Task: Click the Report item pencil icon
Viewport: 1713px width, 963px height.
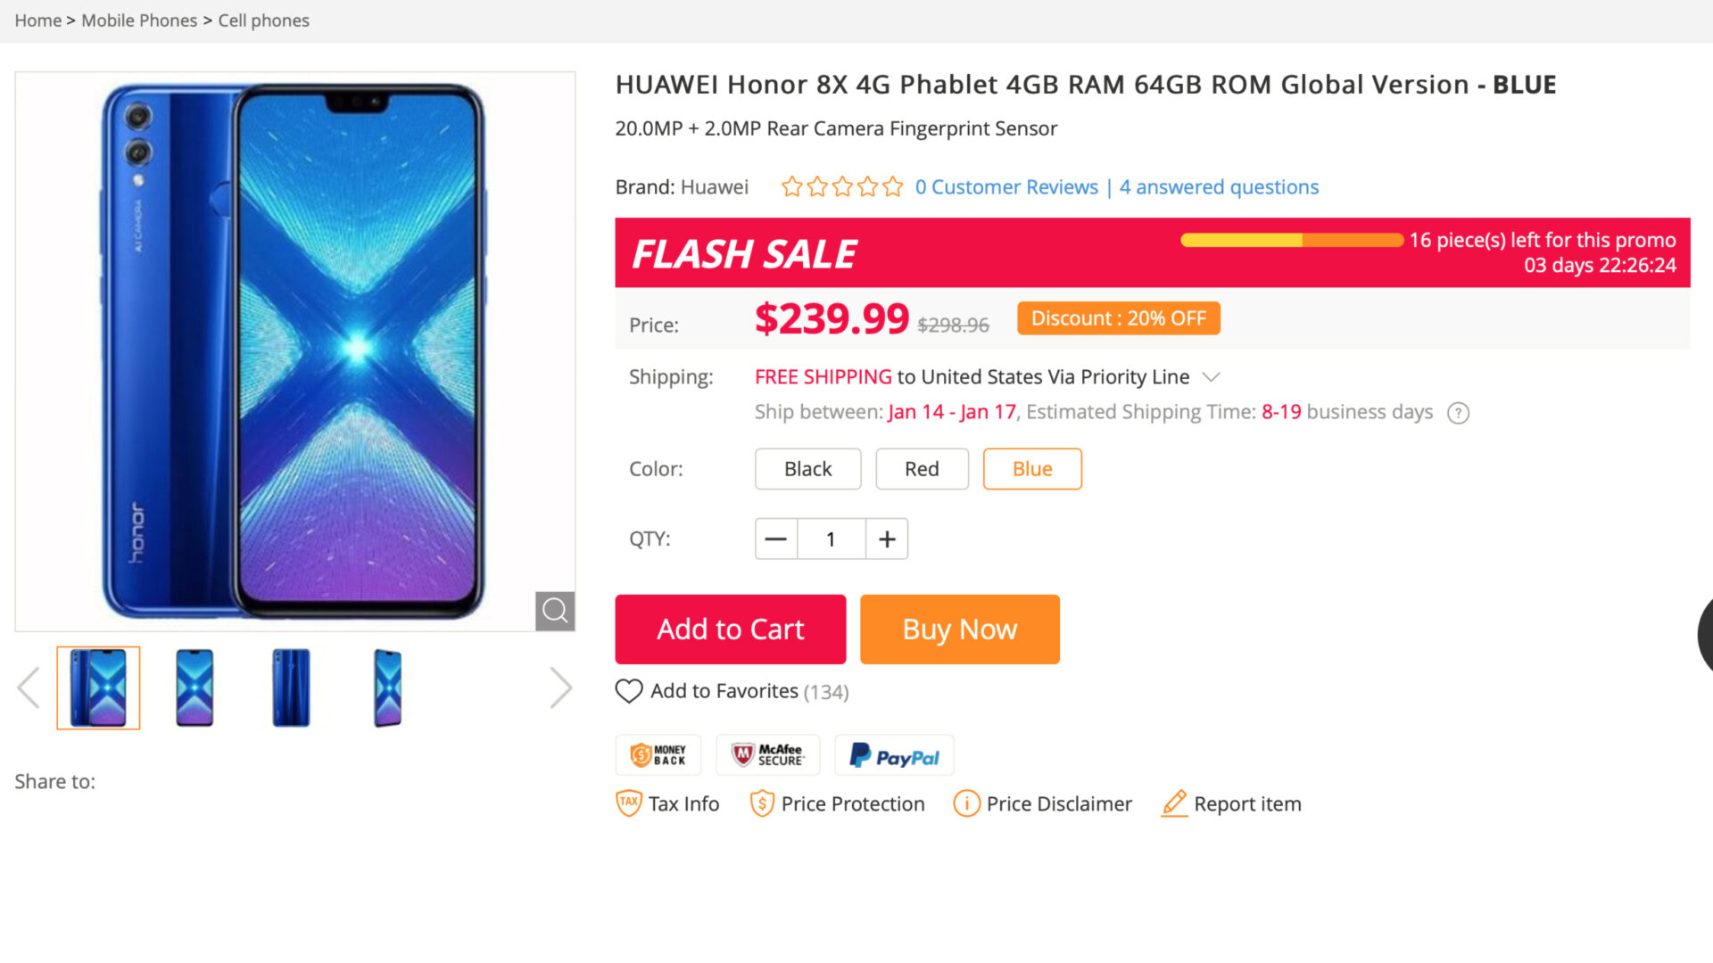Action: click(x=1174, y=803)
